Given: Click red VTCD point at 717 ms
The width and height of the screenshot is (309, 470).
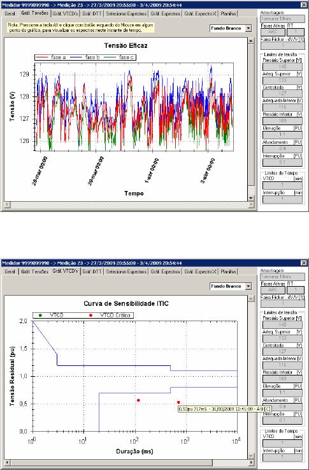Looking at the screenshot, I should click(x=178, y=402).
